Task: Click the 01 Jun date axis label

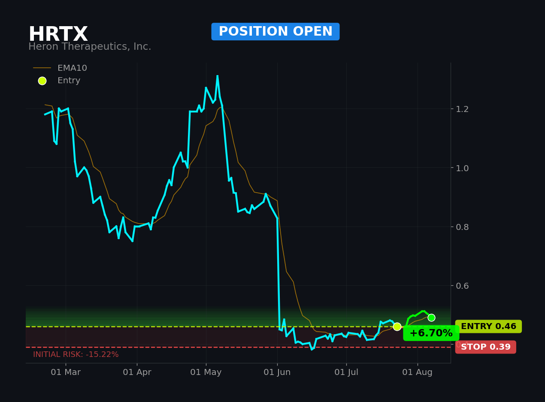Action: click(x=277, y=372)
